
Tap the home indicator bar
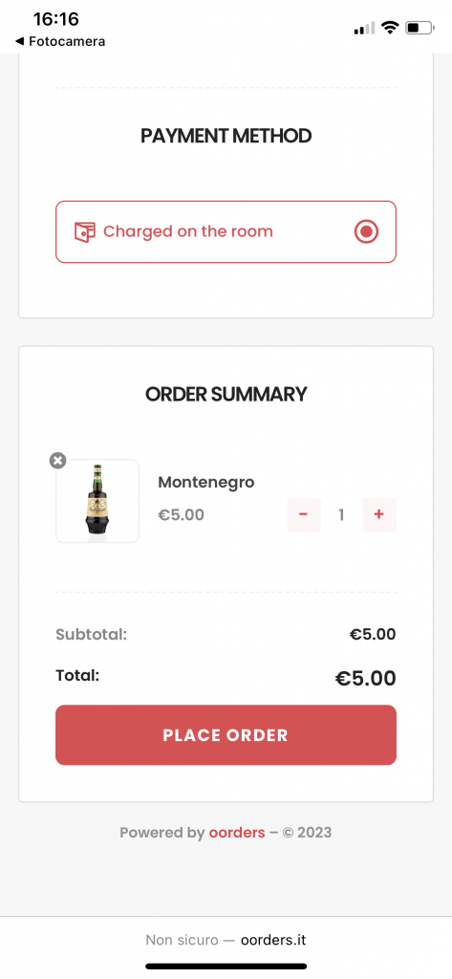(226, 966)
